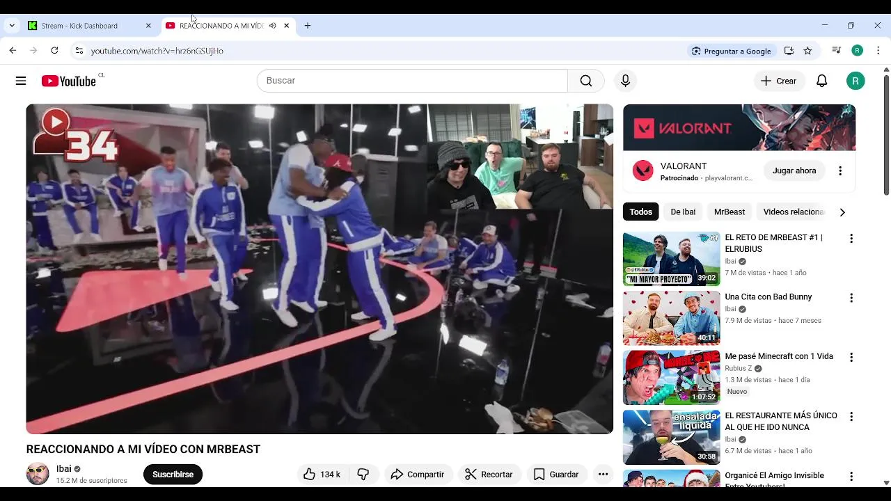This screenshot has height=501, width=891.
Task: Like the video with thumbs up
Action: (x=322, y=475)
